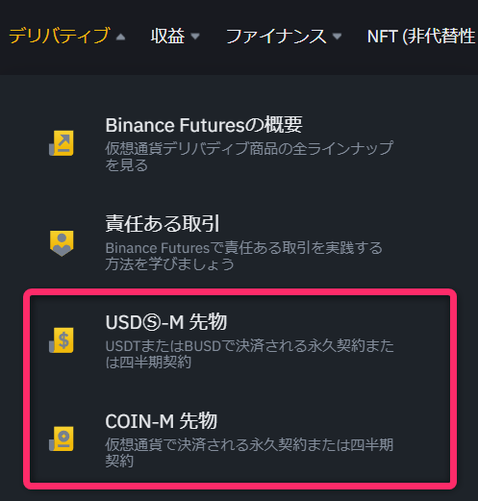Open Binance Futuresの概要 title
This screenshot has height=501, width=478.
click(204, 125)
